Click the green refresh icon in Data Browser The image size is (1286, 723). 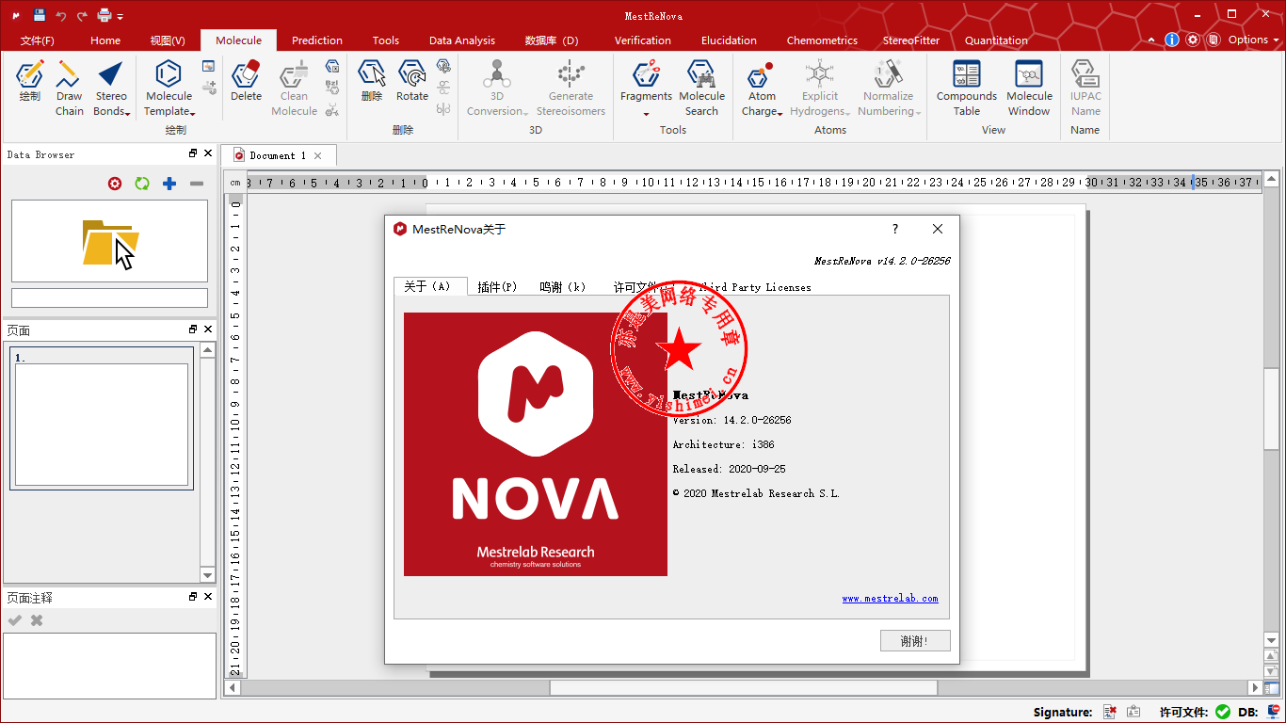(x=142, y=184)
